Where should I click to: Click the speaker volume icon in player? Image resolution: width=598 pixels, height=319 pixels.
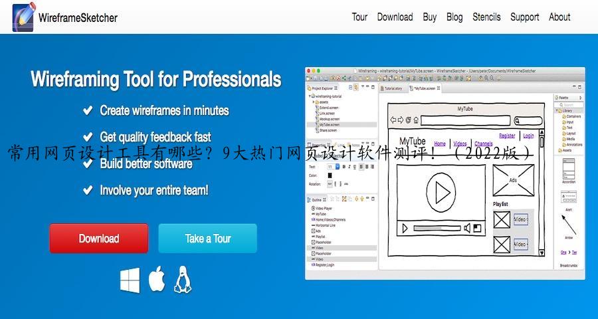point(467,228)
